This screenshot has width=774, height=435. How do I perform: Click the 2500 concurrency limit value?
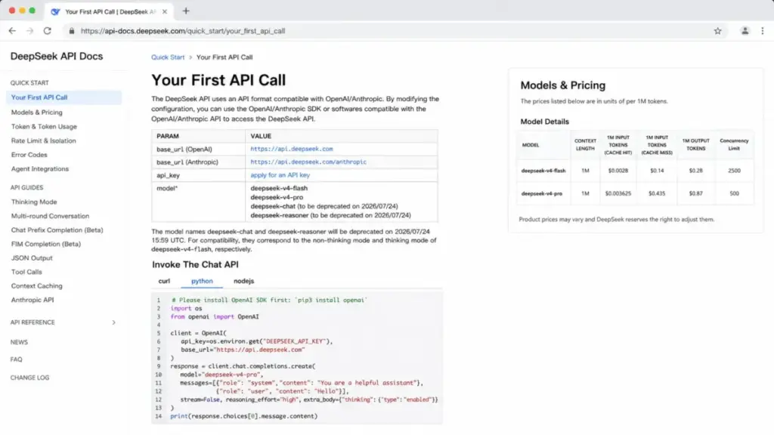(734, 171)
